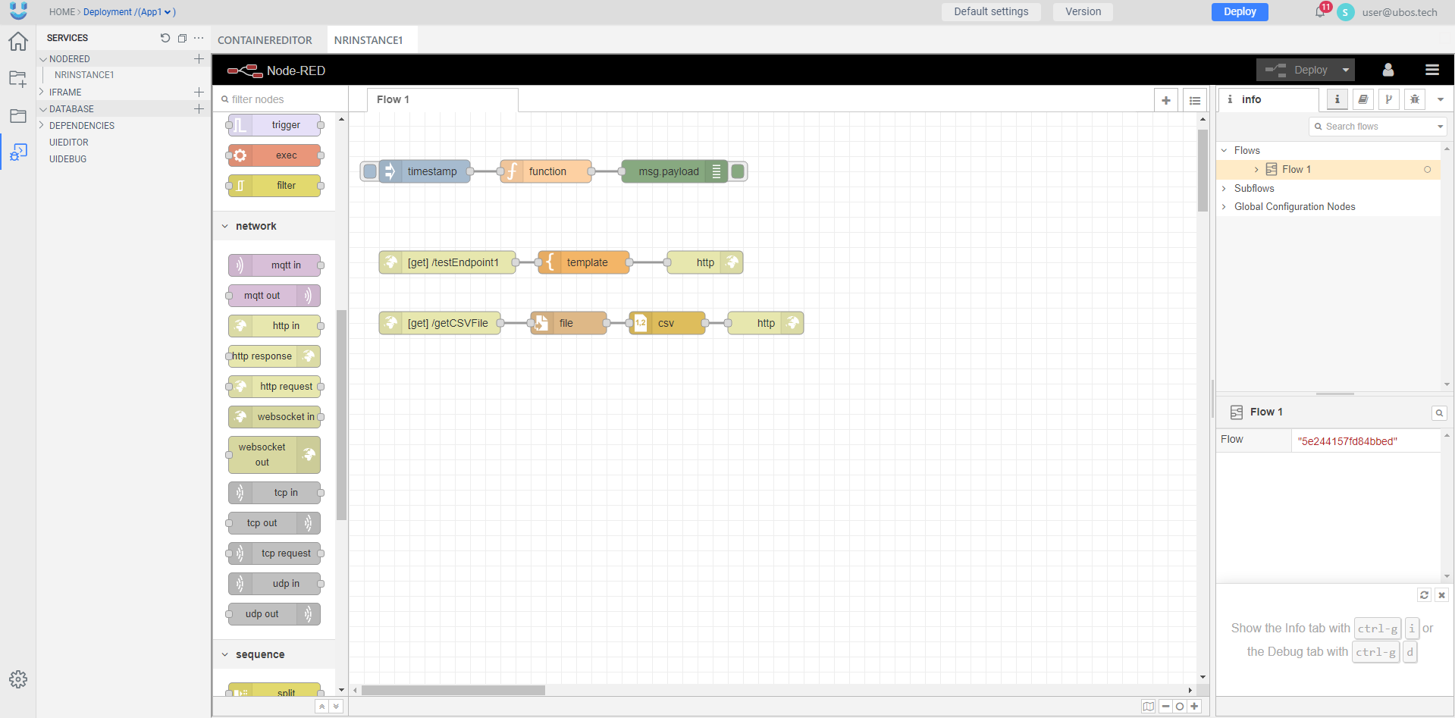Refresh the SERVICES panel

[x=165, y=38]
